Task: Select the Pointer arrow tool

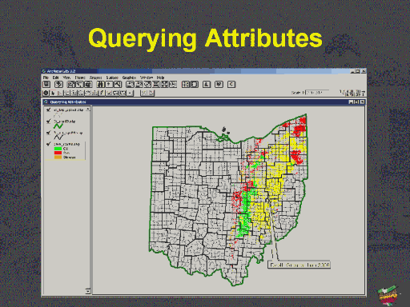Action: pos(53,93)
